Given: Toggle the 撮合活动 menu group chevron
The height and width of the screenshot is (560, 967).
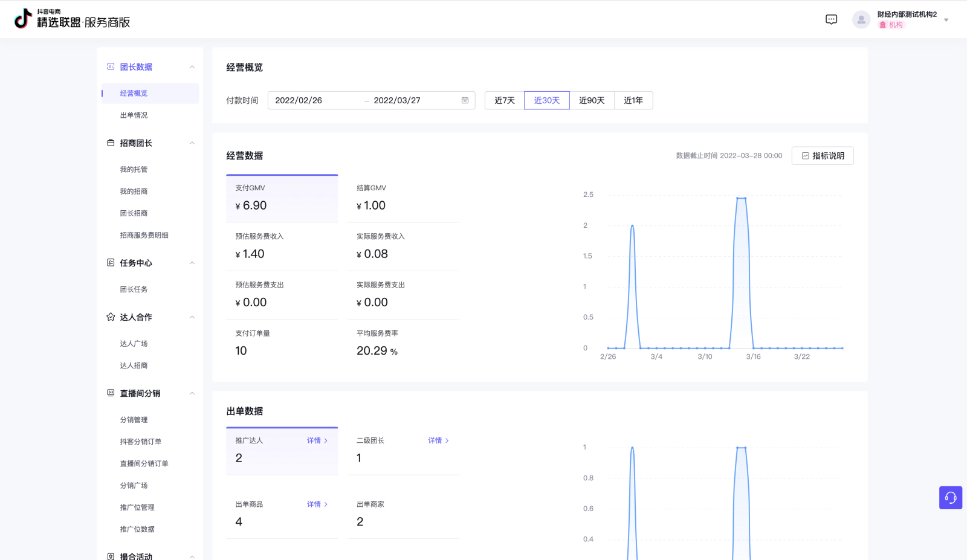Looking at the screenshot, I should pos(192,556).
